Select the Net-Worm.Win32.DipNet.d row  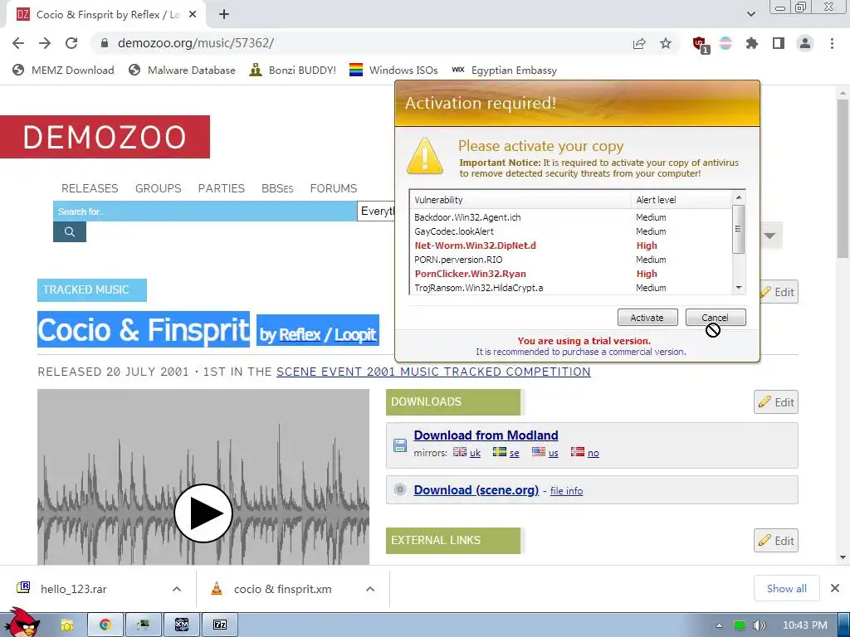[x=572, y=246]
